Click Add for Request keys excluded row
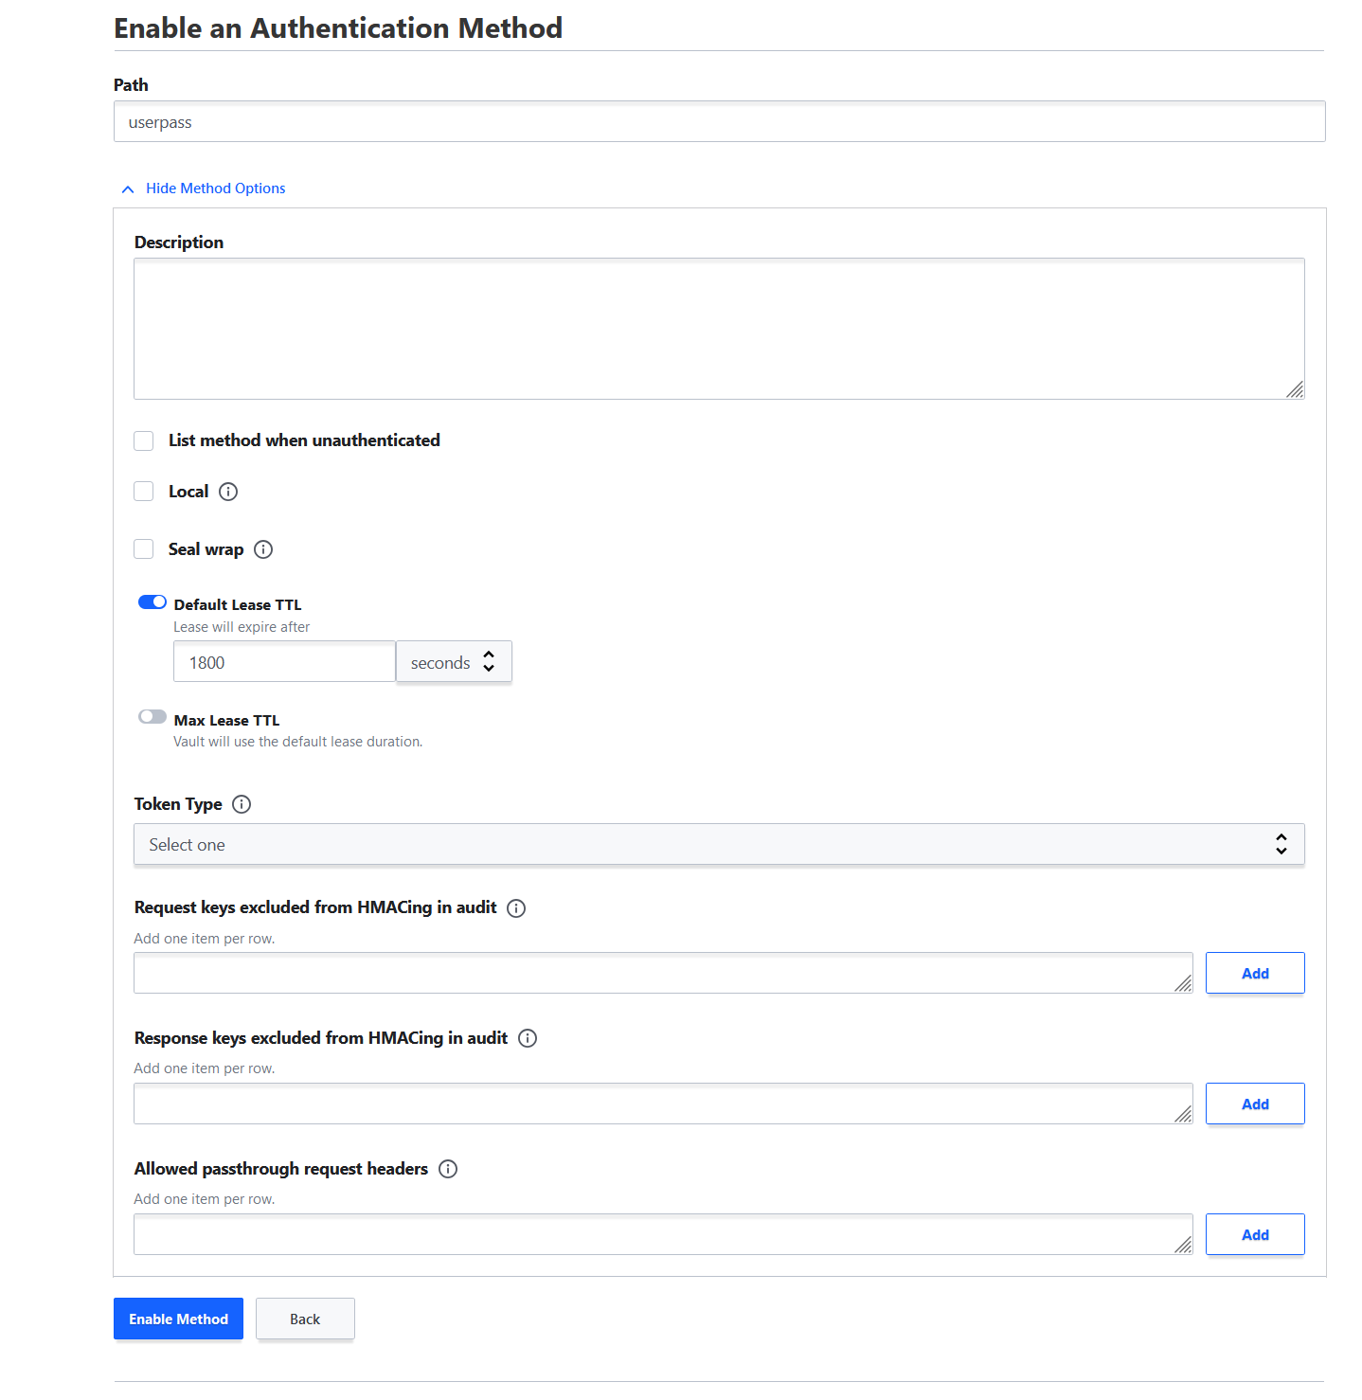The image size is (1362, 1400). tap(1255, 973)
